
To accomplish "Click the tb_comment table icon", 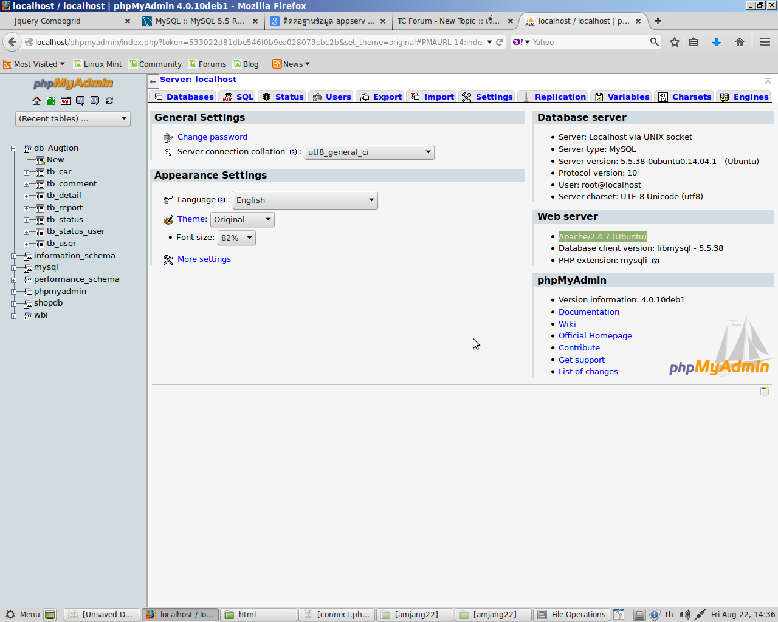I will tap(40, 184).
